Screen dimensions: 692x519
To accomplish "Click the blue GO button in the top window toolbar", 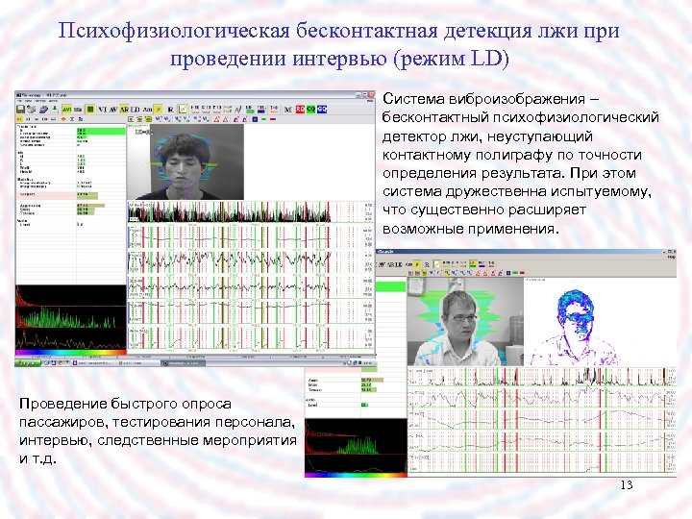I will [322, 110].
